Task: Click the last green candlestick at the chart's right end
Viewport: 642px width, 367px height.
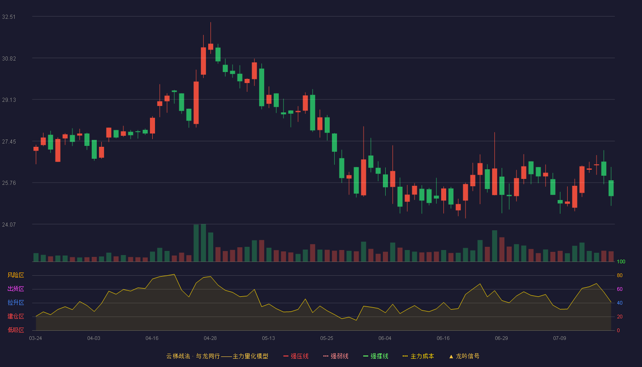Action: point(611,188)
